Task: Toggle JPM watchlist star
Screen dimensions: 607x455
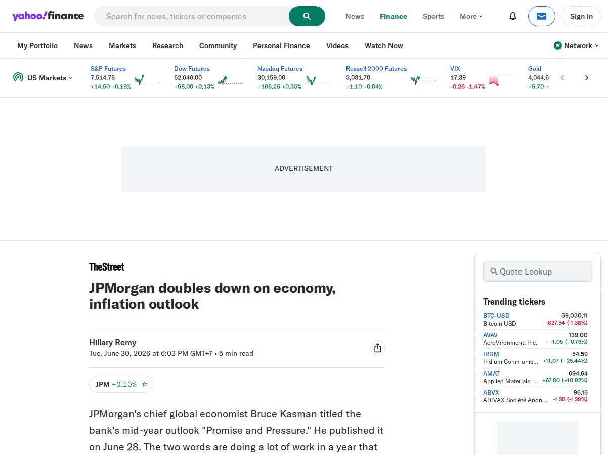Action: [145, 384]
